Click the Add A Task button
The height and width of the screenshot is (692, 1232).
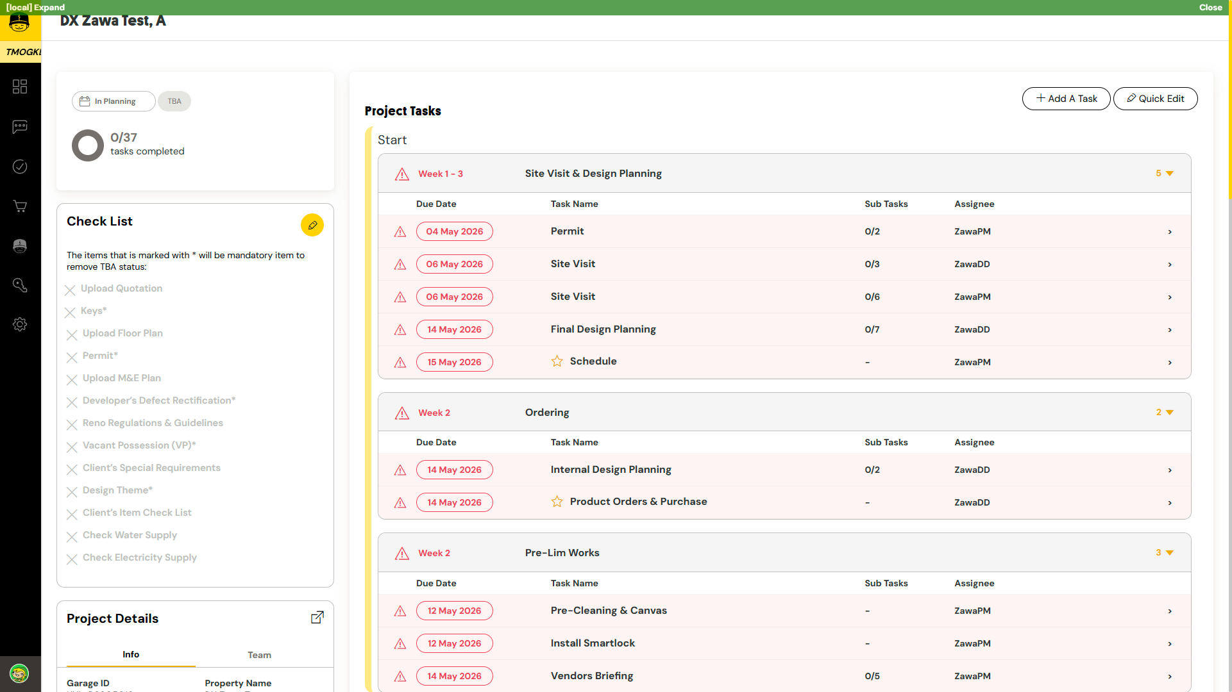1066,99
